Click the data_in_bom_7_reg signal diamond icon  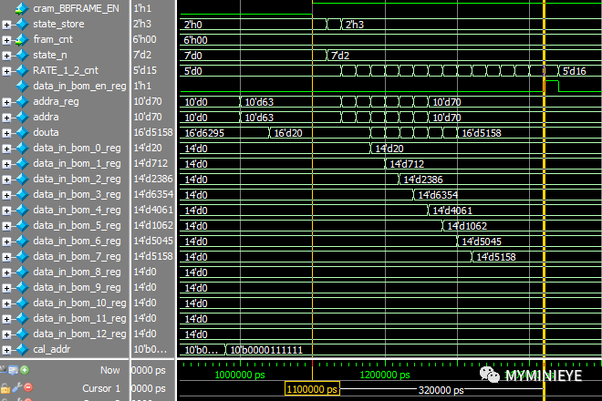[x=22, y=256]
